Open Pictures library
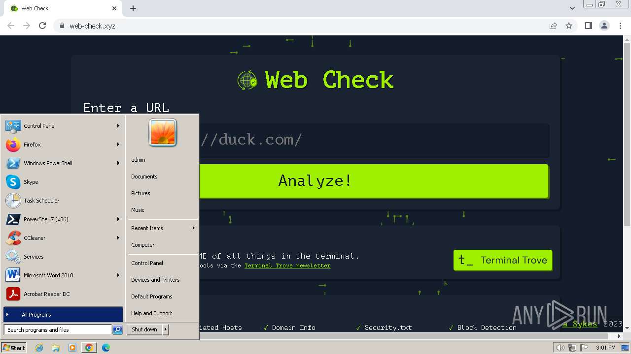This screenshot has width=631, height=354. coord(163,193)
